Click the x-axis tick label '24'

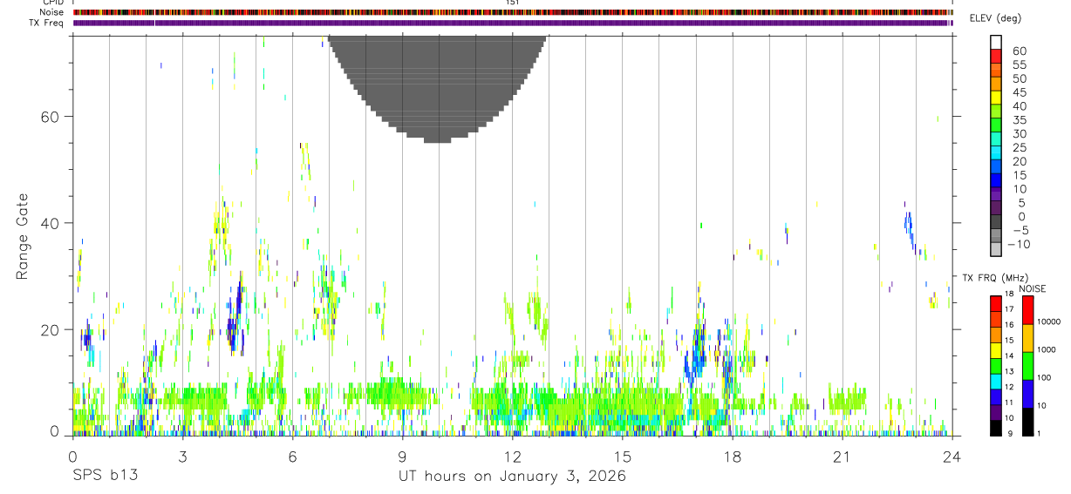coord(952,456)
